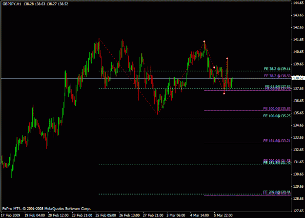Click the FxPro MT4 MetaQuotes copyright text
Image resolution: width=305 pixels, height=218 pixels.
tap(46, 209)
